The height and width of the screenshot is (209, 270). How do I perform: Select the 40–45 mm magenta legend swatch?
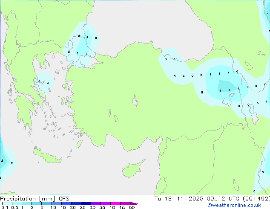pyautogui.click(x=115, y=203)
